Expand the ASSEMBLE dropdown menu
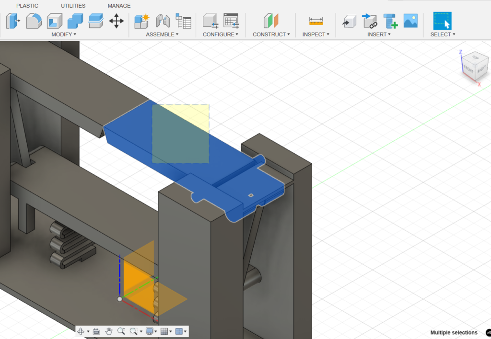Image resolution: width=491 pixels, height=339 pixels. pos(162,34)
